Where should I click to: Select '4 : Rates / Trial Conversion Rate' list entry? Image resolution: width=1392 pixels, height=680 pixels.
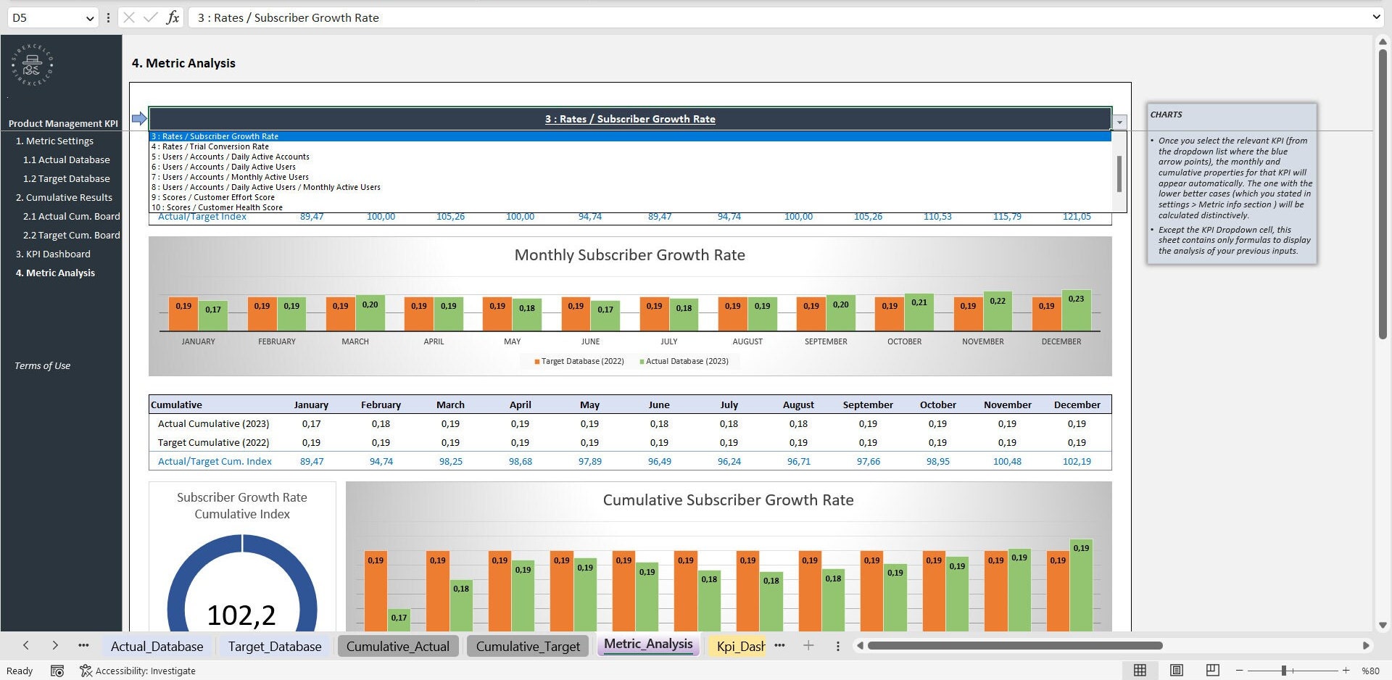coord(210,146)
